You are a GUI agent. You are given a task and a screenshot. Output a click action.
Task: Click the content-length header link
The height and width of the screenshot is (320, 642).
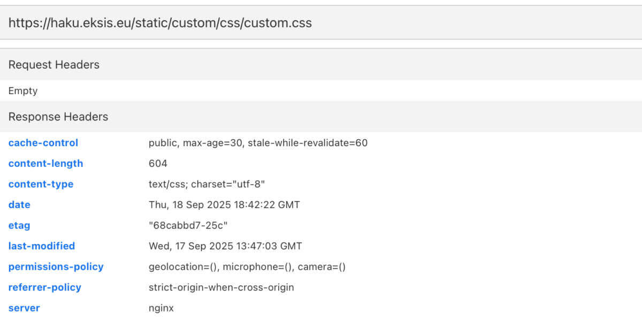coord(45,163)
